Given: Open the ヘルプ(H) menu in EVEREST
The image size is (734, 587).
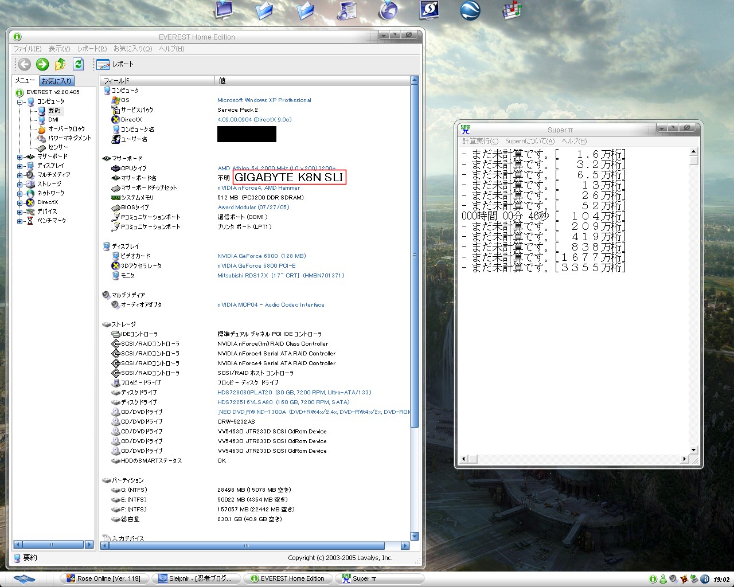Looking at the screenshot, I should point(171,49).
